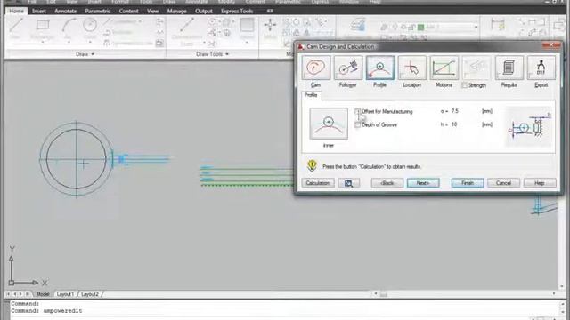Image resolution: width=570 pixels, height=320 pixels.
Task: Open the Export step icon
Action: (541, 68)
